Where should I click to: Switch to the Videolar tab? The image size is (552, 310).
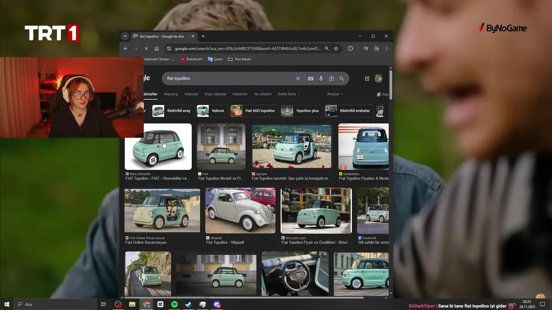pos(191,94)
